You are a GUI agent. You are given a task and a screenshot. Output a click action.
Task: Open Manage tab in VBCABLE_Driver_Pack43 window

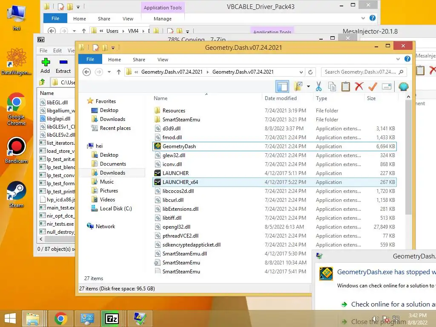tap(163, 19)
